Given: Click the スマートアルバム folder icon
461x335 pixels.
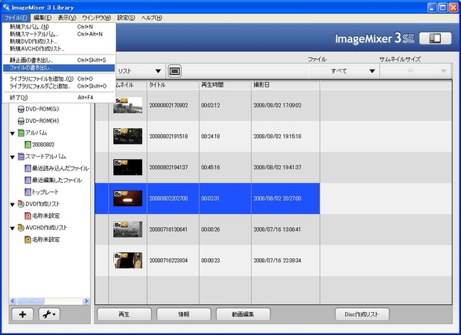Looking at the screenshot, I should tap(21, 157).
